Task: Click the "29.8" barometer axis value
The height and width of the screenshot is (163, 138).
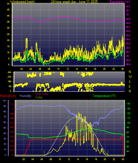Action: tap(128, 23)
